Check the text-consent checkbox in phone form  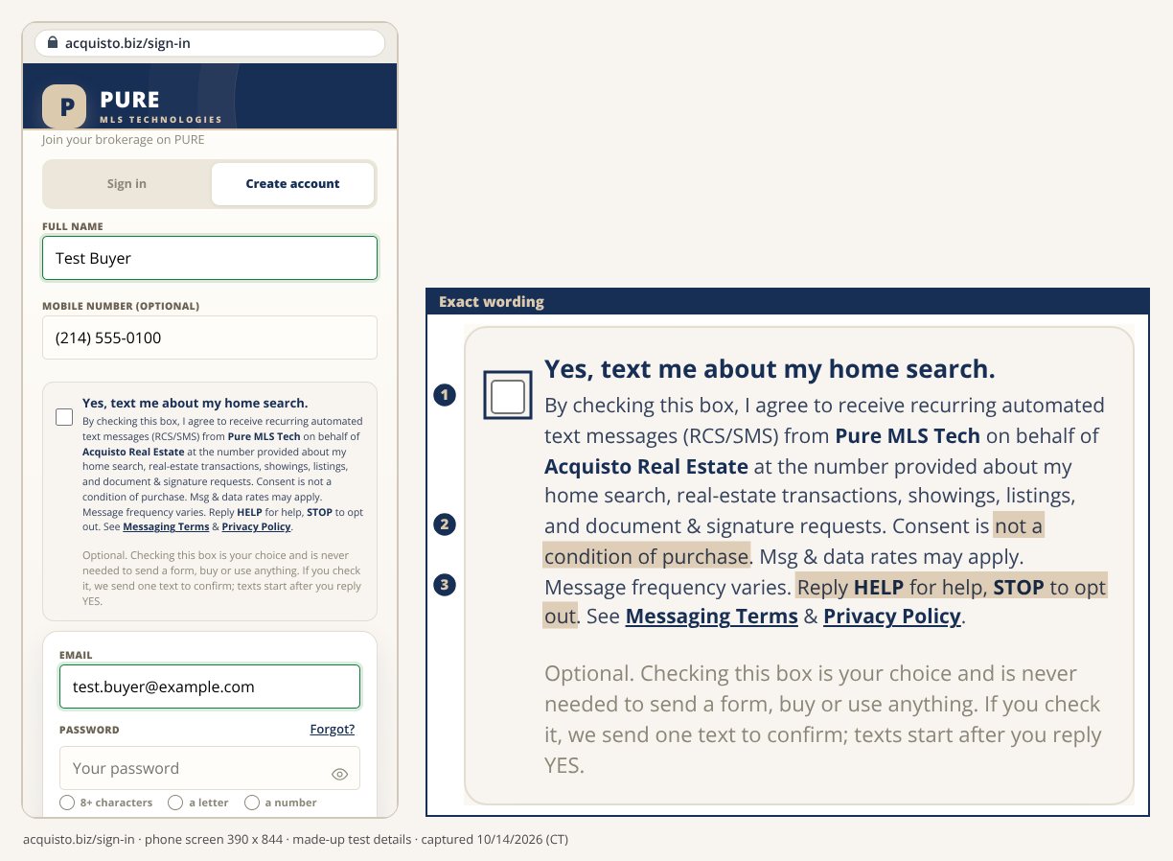click(64, 417)
